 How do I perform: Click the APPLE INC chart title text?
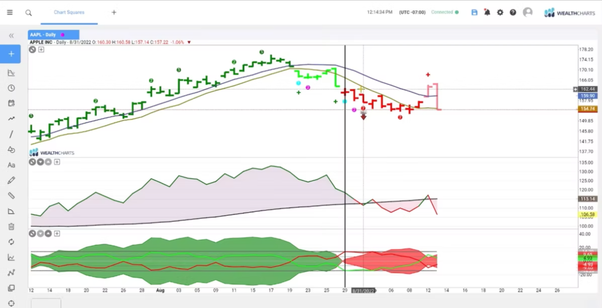(42, 42)
